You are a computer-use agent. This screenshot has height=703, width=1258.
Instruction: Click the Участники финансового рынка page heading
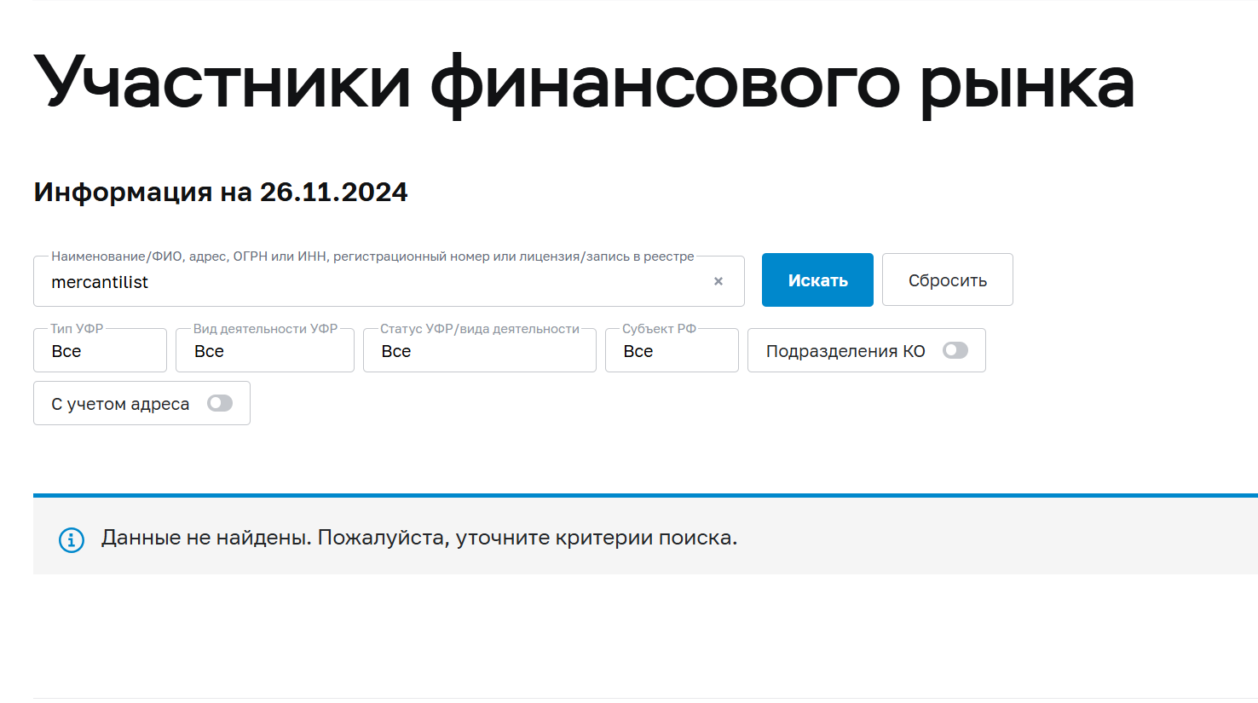(585, 83)
